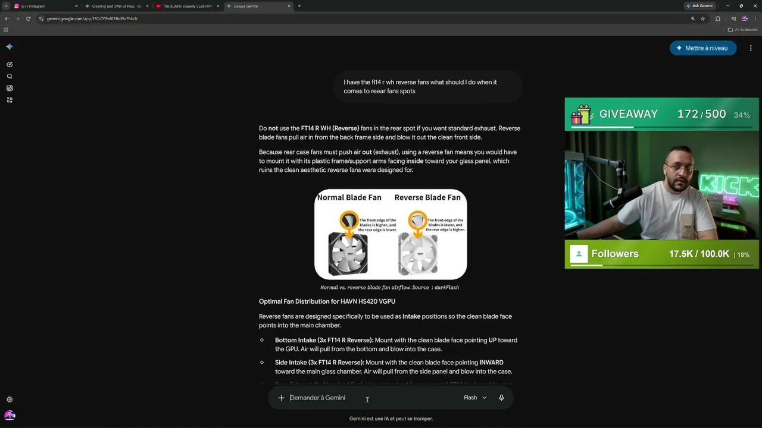Close the Google Gemini tab
Screen dimensions: 762x428
[x=289, y=6]
